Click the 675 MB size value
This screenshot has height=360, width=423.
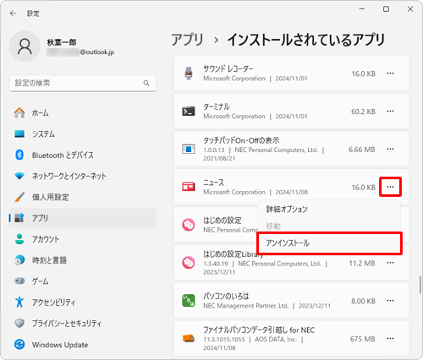tap(363, 339)
